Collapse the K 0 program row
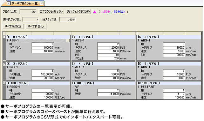204x121 pixels. tap(4, 37)
